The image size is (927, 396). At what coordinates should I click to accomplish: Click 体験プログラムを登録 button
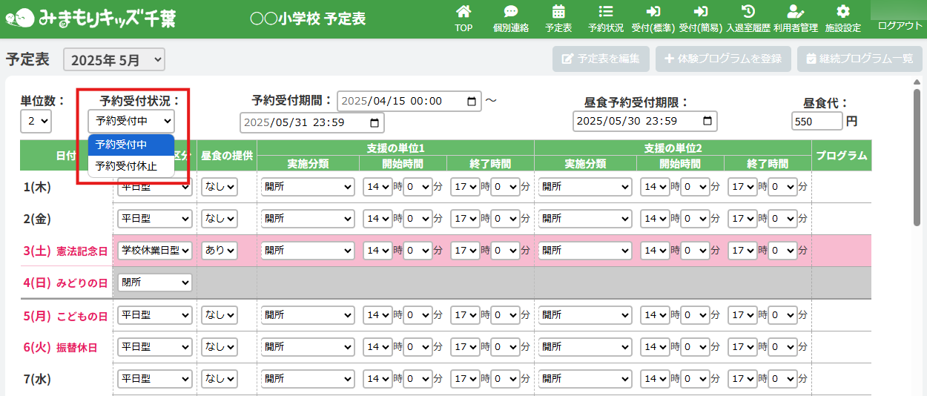point(723,59)
